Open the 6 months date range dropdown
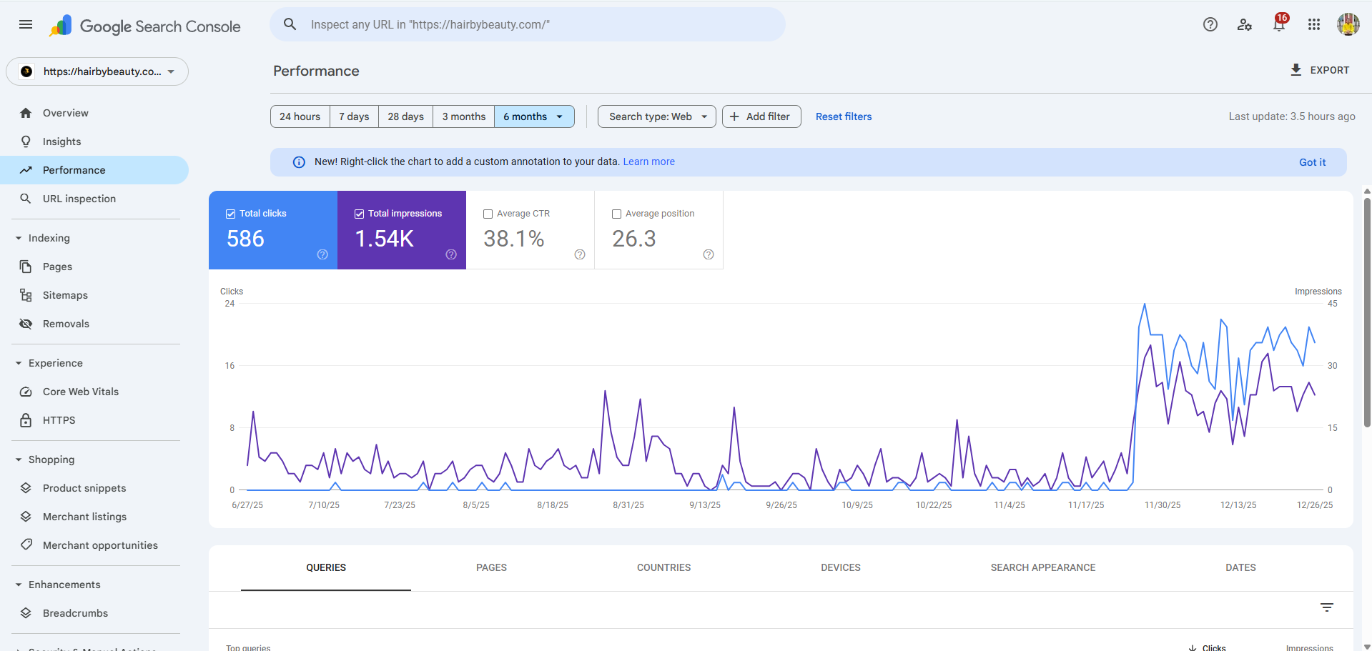The width and height of the screenshot is (1372, 651). click(533, 116)
